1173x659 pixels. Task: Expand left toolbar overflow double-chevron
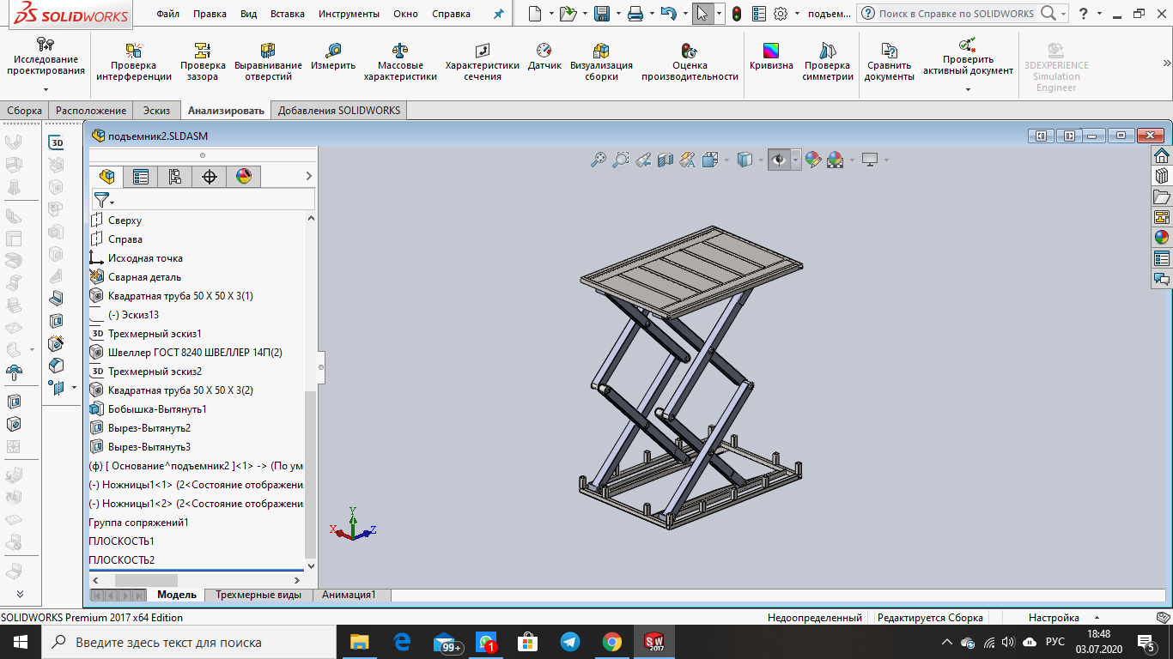[20, 594]
